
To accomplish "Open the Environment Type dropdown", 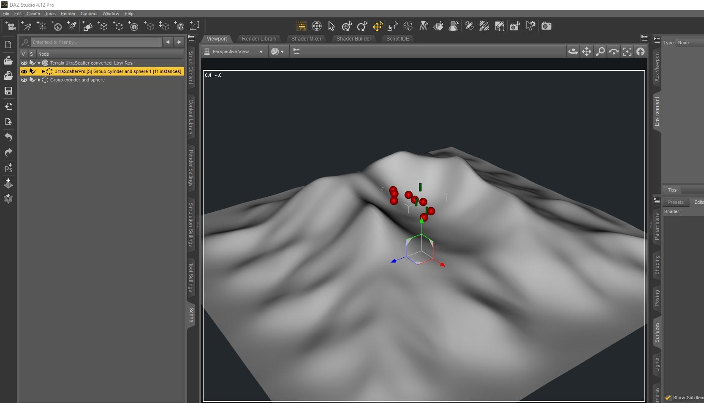I will point(690,43).
